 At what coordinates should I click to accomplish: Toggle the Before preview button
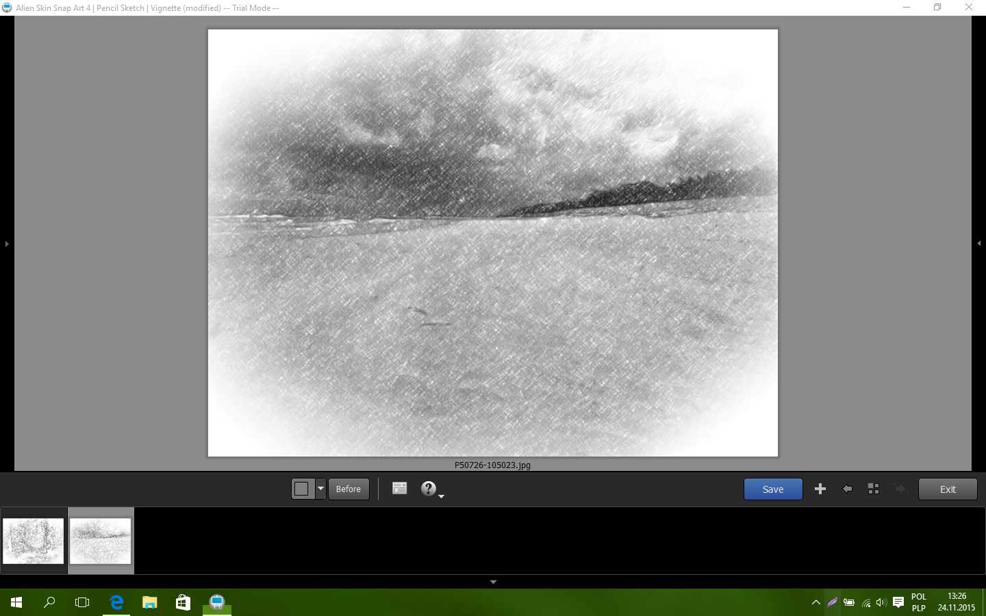pyautogui.click(x=349, y=489)
